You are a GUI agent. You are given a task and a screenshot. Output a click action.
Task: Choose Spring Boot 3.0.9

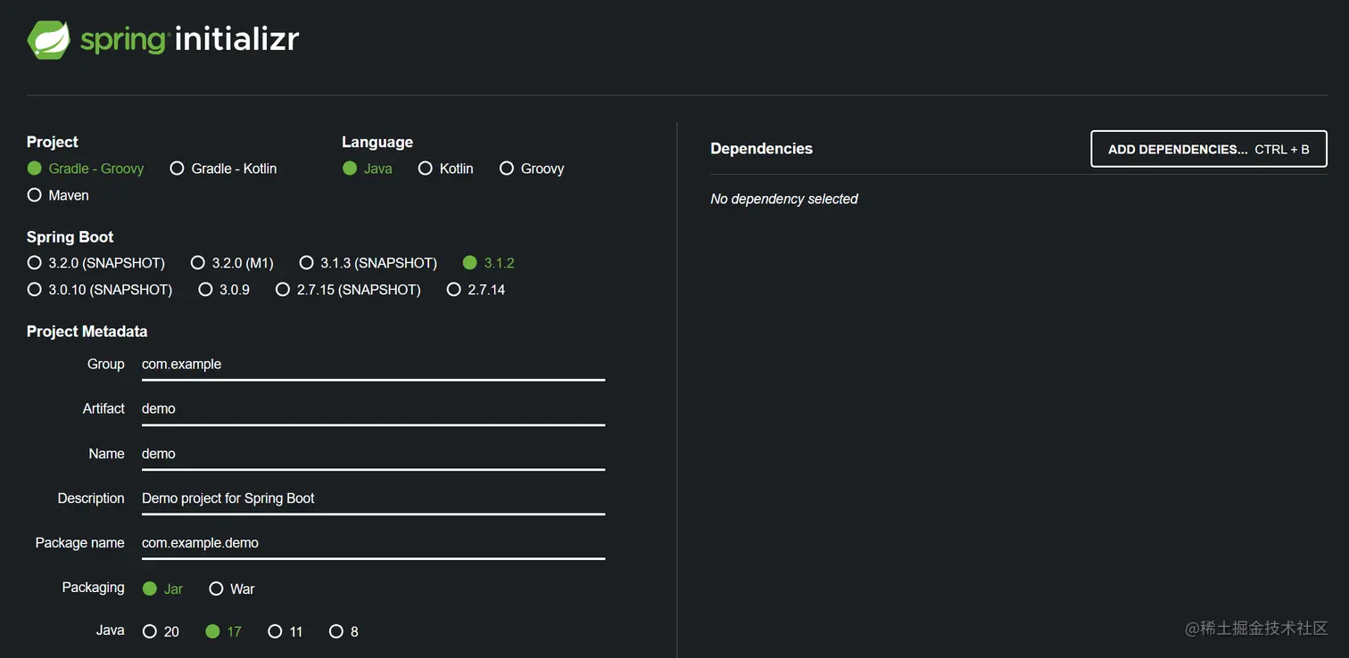[x=224, y=290]
